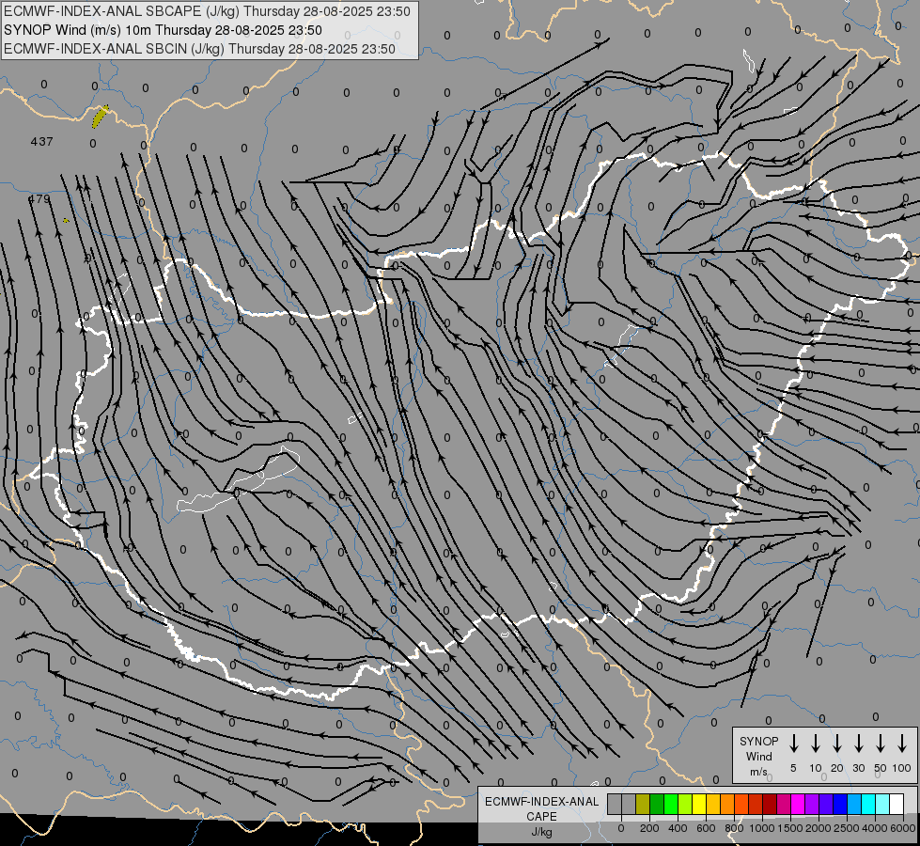Click the SBCIN title line
This screenshot has height=846, width=920.
coord(199,49)
